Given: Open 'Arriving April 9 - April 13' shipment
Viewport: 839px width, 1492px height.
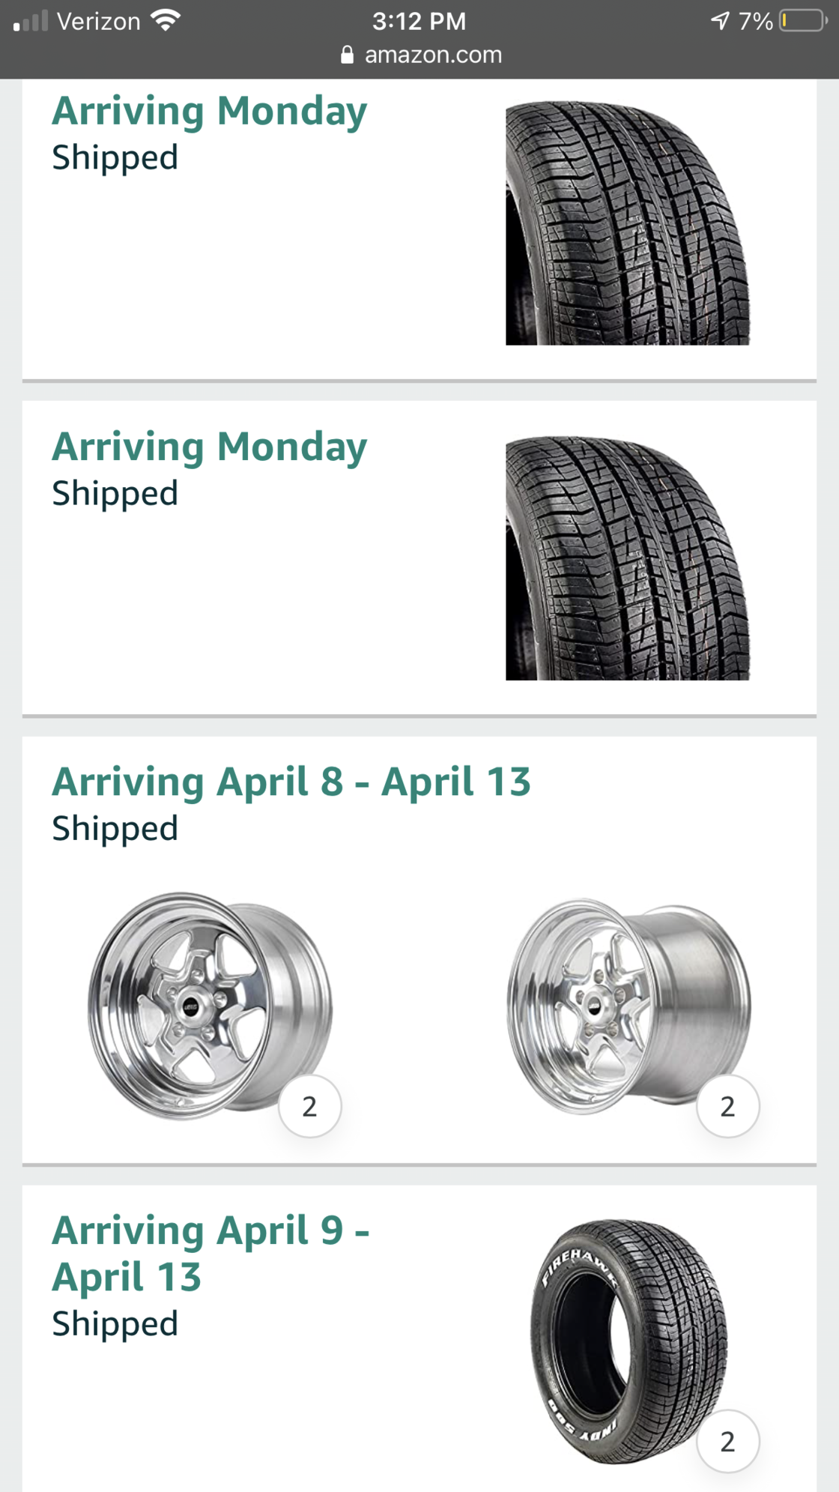Looking at the screenshot, I should (x=210, y=1253).
